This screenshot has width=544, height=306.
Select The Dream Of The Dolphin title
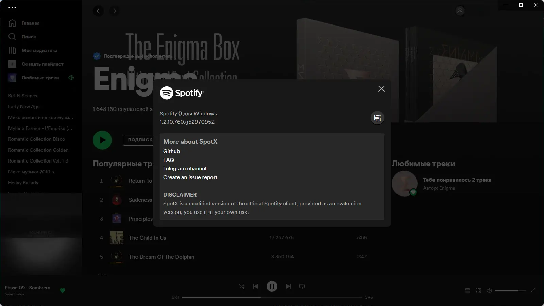pos(161,257)
